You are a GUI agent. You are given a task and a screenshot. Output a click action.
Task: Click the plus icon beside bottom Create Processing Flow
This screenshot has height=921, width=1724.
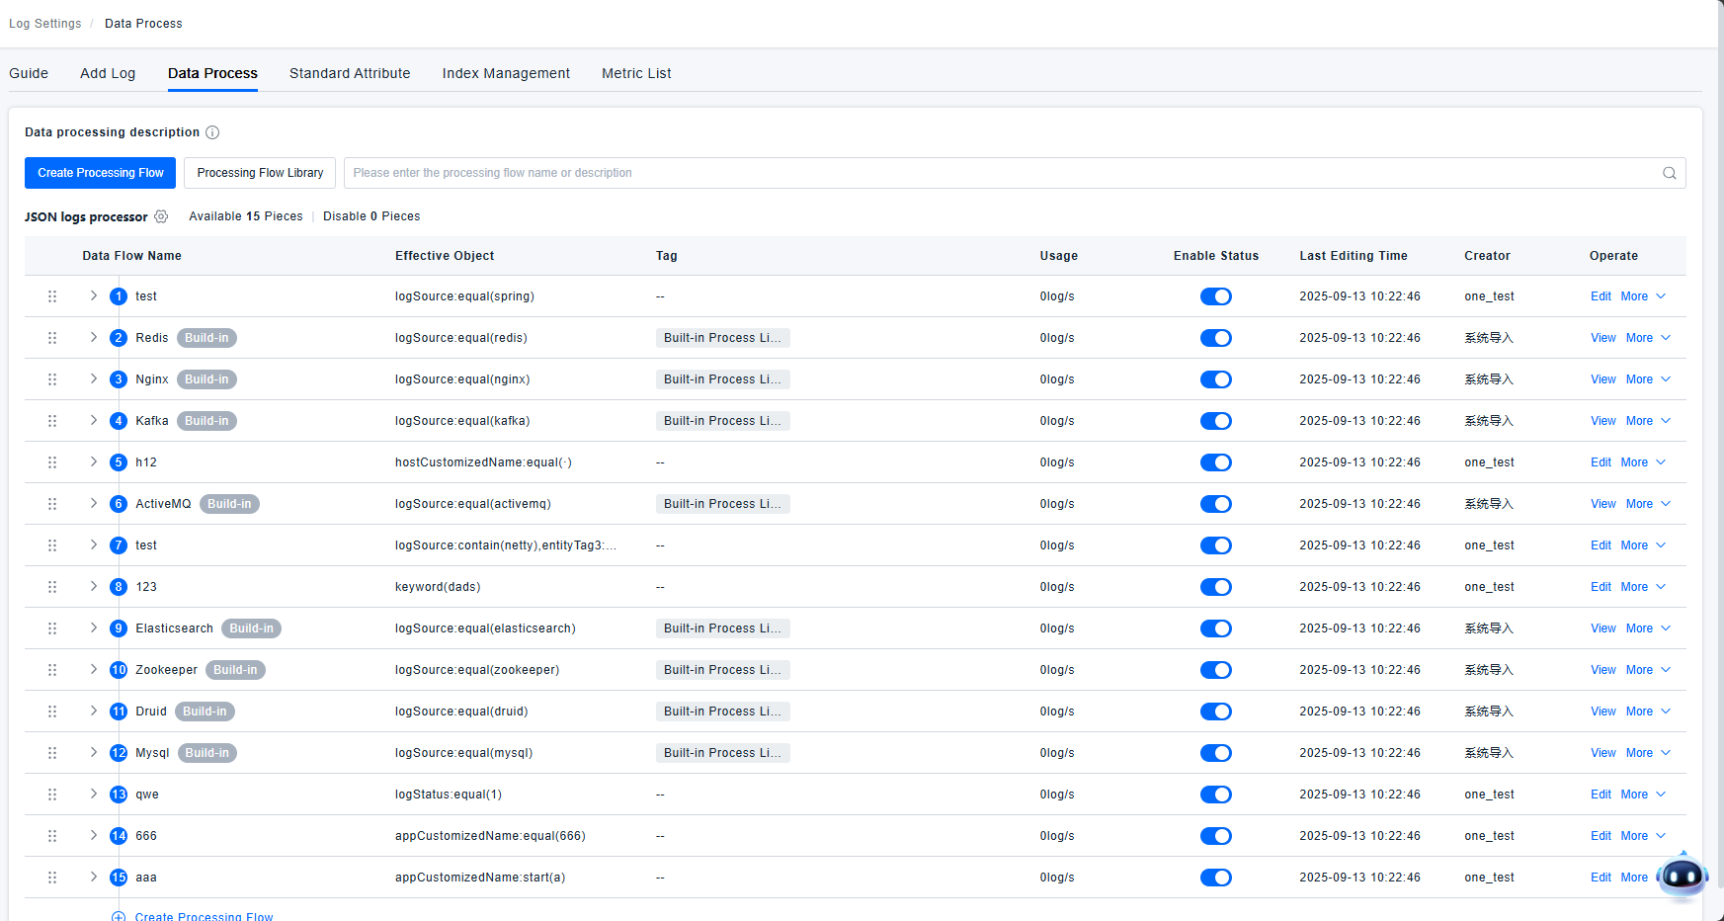click(119, 916)
